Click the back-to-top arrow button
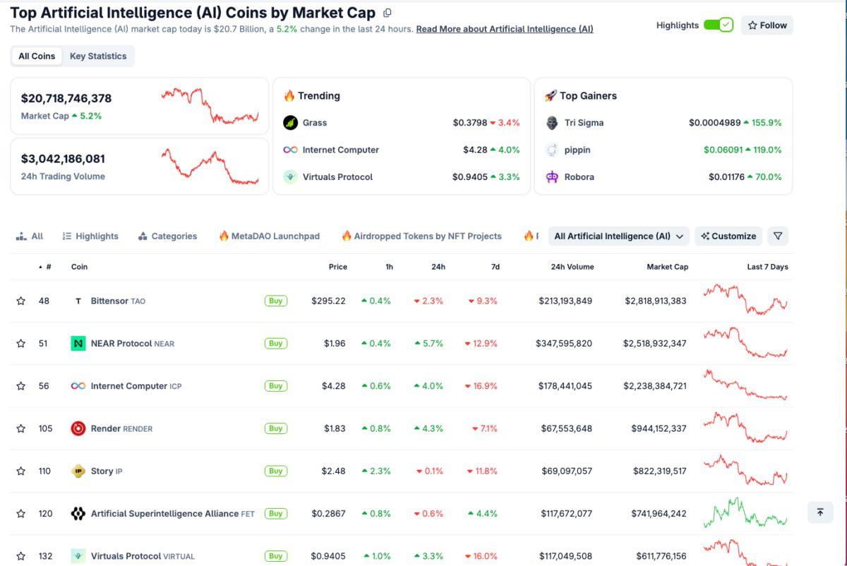847x566 pixels. pos(819,512)
